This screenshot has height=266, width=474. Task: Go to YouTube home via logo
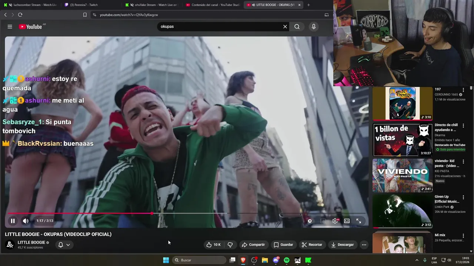[x=31, y=27]
